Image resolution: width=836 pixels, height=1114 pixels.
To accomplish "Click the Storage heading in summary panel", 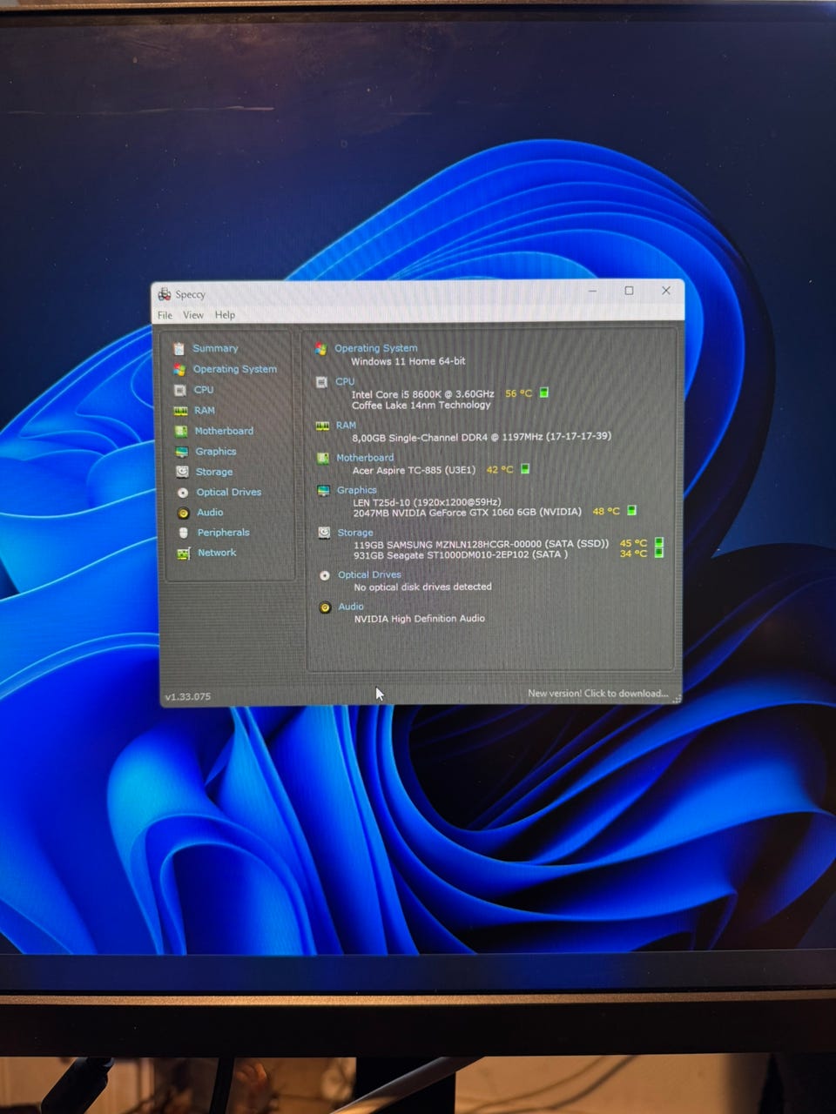I will [355, 533].
